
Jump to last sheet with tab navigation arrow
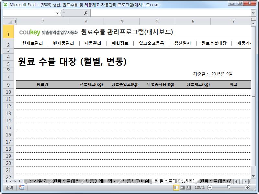(x=20, y=181)
